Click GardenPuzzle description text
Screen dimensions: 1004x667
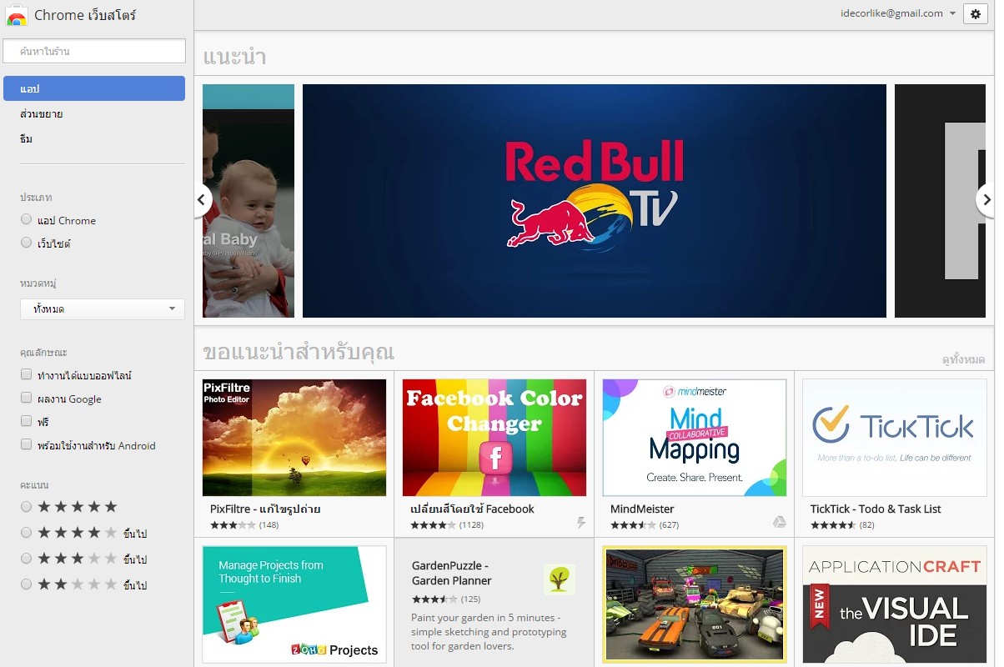pyautogui.click(x=489, y=631)
